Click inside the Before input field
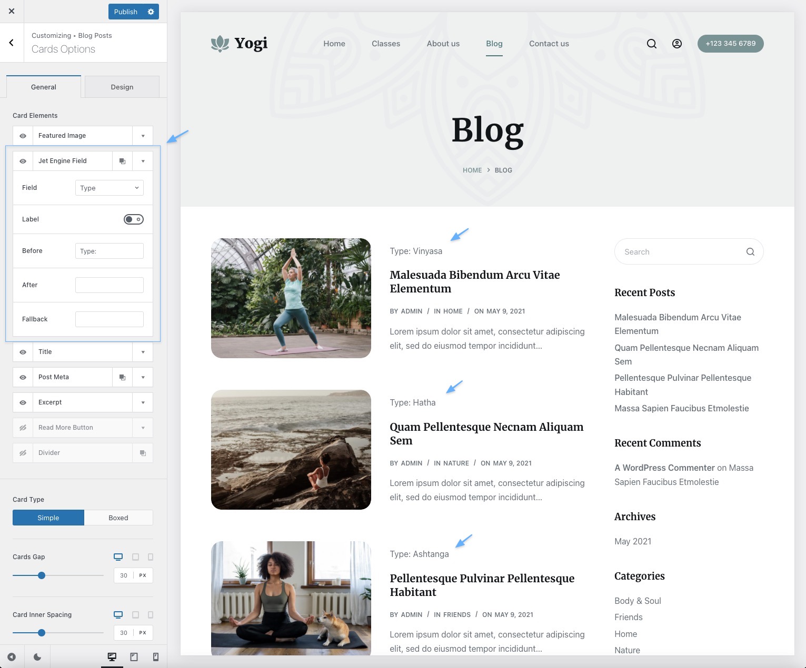Viewport: 806px width, 668px height. point(109,251)
